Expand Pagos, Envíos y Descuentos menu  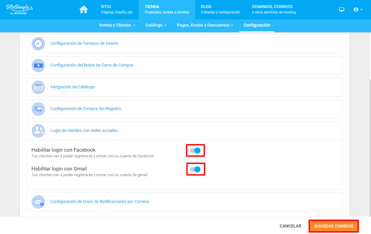tap(205, 25)
